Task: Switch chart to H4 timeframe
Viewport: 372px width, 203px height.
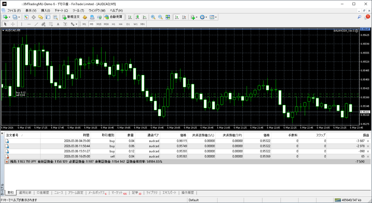Action: (121, 24)
